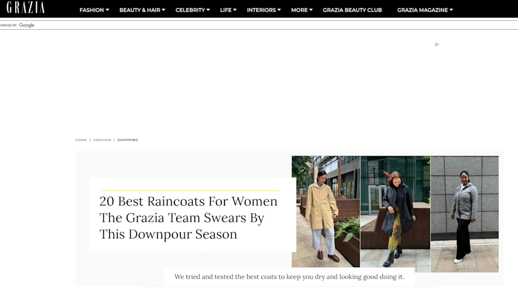This screenshot has width=518, height=290.
Task: Click the Grazia logo
Action: 25,7
